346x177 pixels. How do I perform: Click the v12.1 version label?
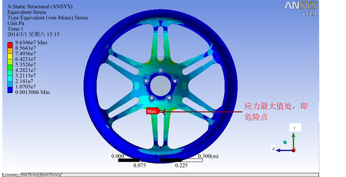(x=310, y=13)
